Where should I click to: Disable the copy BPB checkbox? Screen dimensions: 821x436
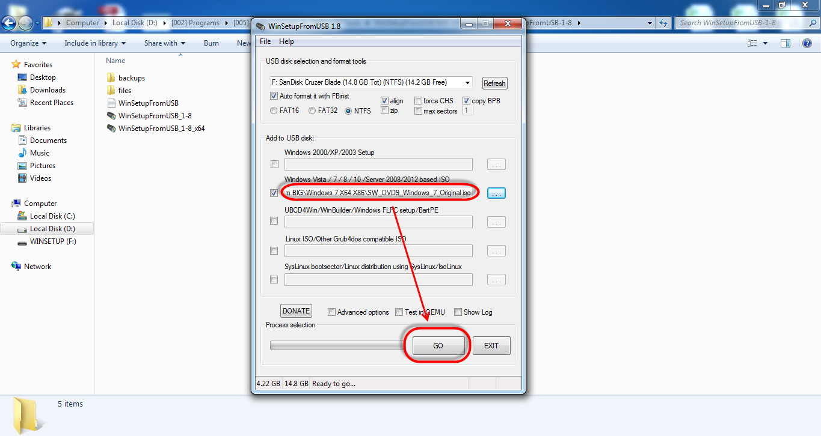click(x=466, y=100)
